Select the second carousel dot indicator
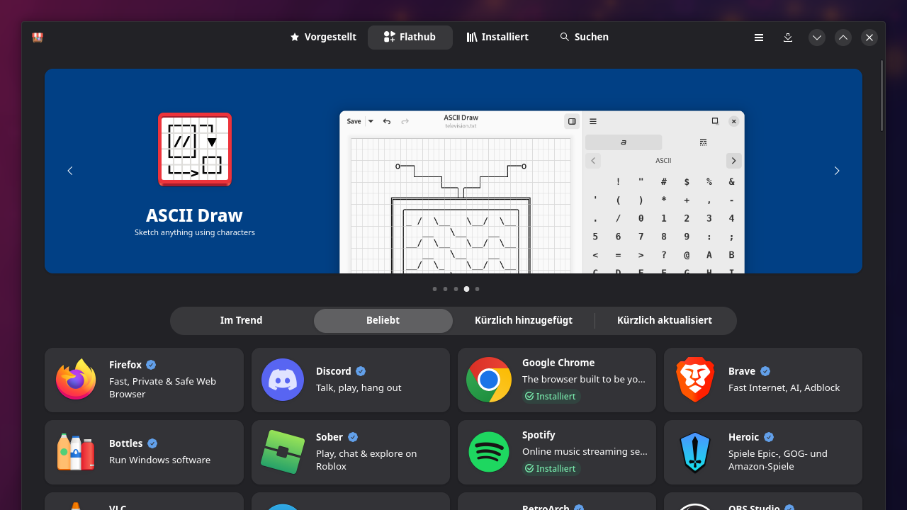The width and height of the screenshot is (907, 510). tap(445, 288)
